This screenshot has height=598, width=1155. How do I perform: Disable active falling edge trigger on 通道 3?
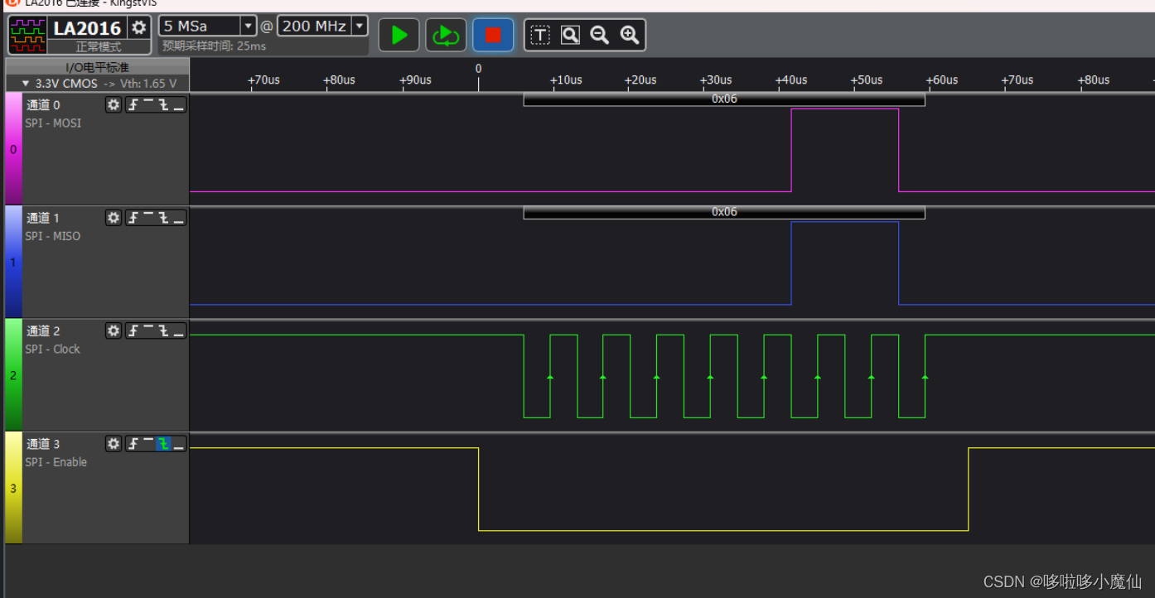(x=163, y=444)
